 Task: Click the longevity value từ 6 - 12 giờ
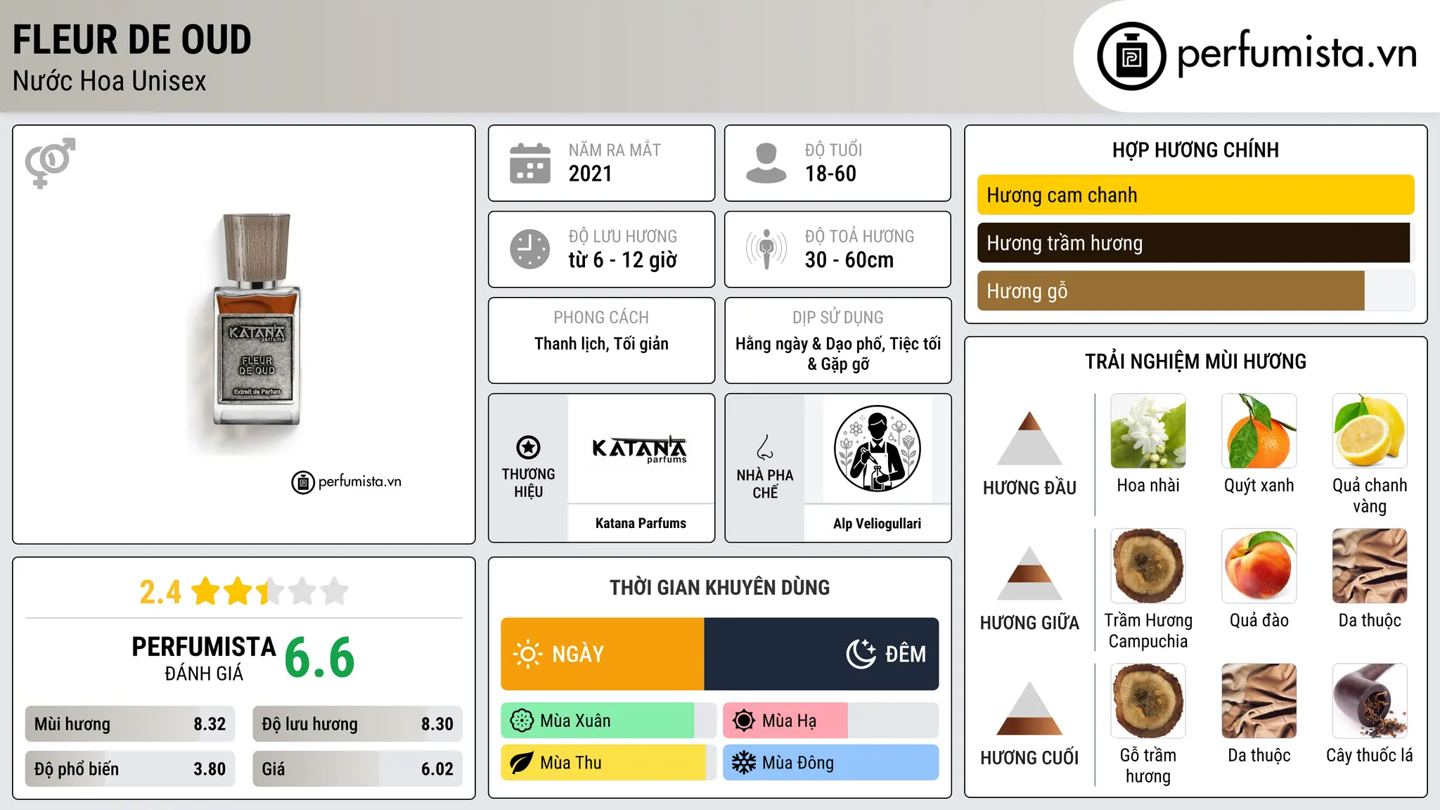pyautogui.click(x=623, y=260)
